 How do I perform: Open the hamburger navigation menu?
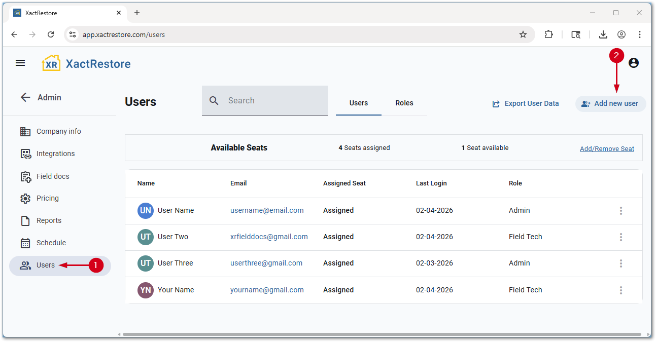point(20,63)
